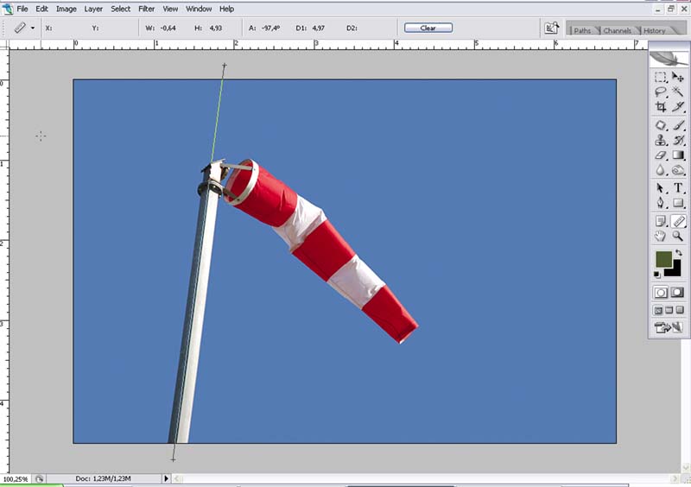The height and width of the screenshot is (487, 691).
Task: Select the Crop tool
Action: click(x=661, y=107)
